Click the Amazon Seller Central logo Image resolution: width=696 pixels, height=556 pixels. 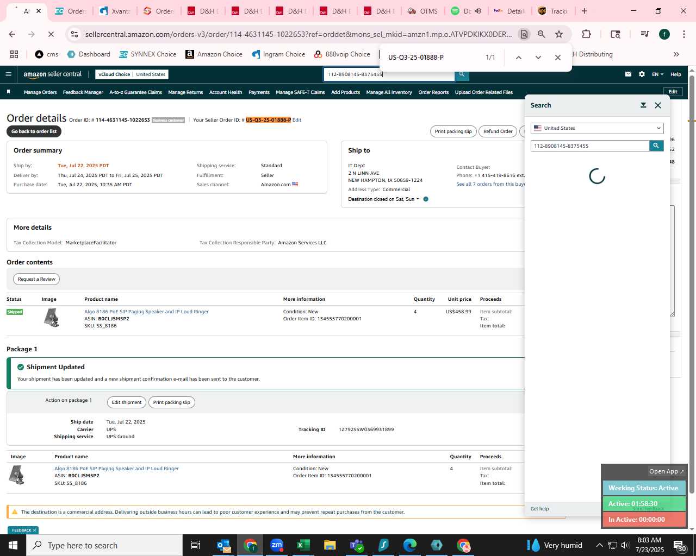[x=52, y=74]
